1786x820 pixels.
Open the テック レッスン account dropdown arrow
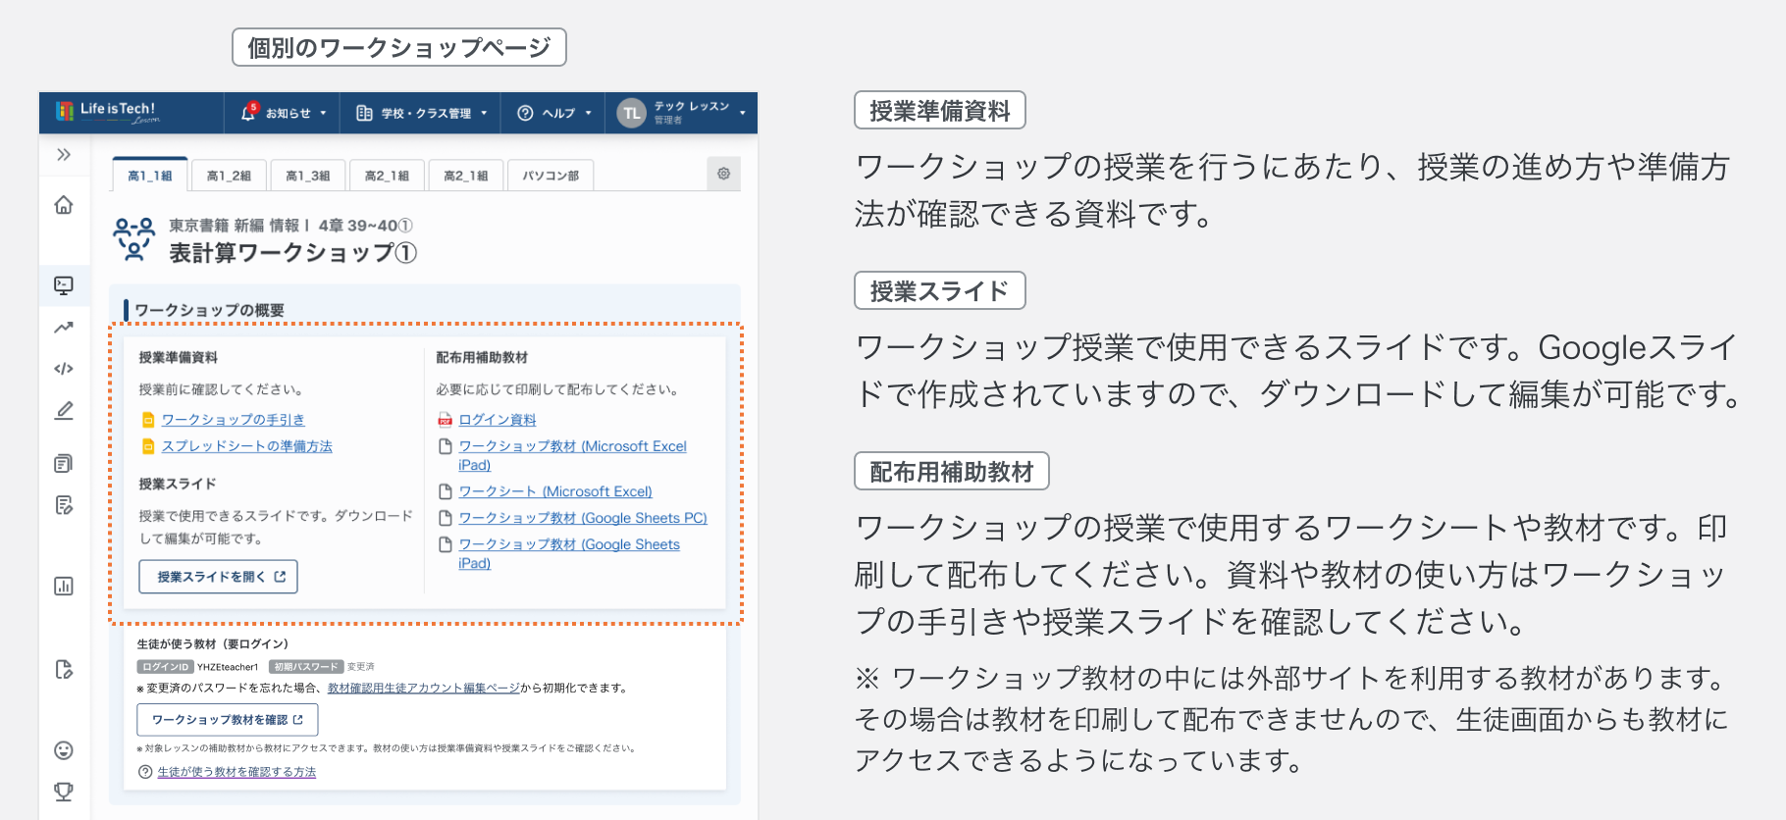click(742, 113)
